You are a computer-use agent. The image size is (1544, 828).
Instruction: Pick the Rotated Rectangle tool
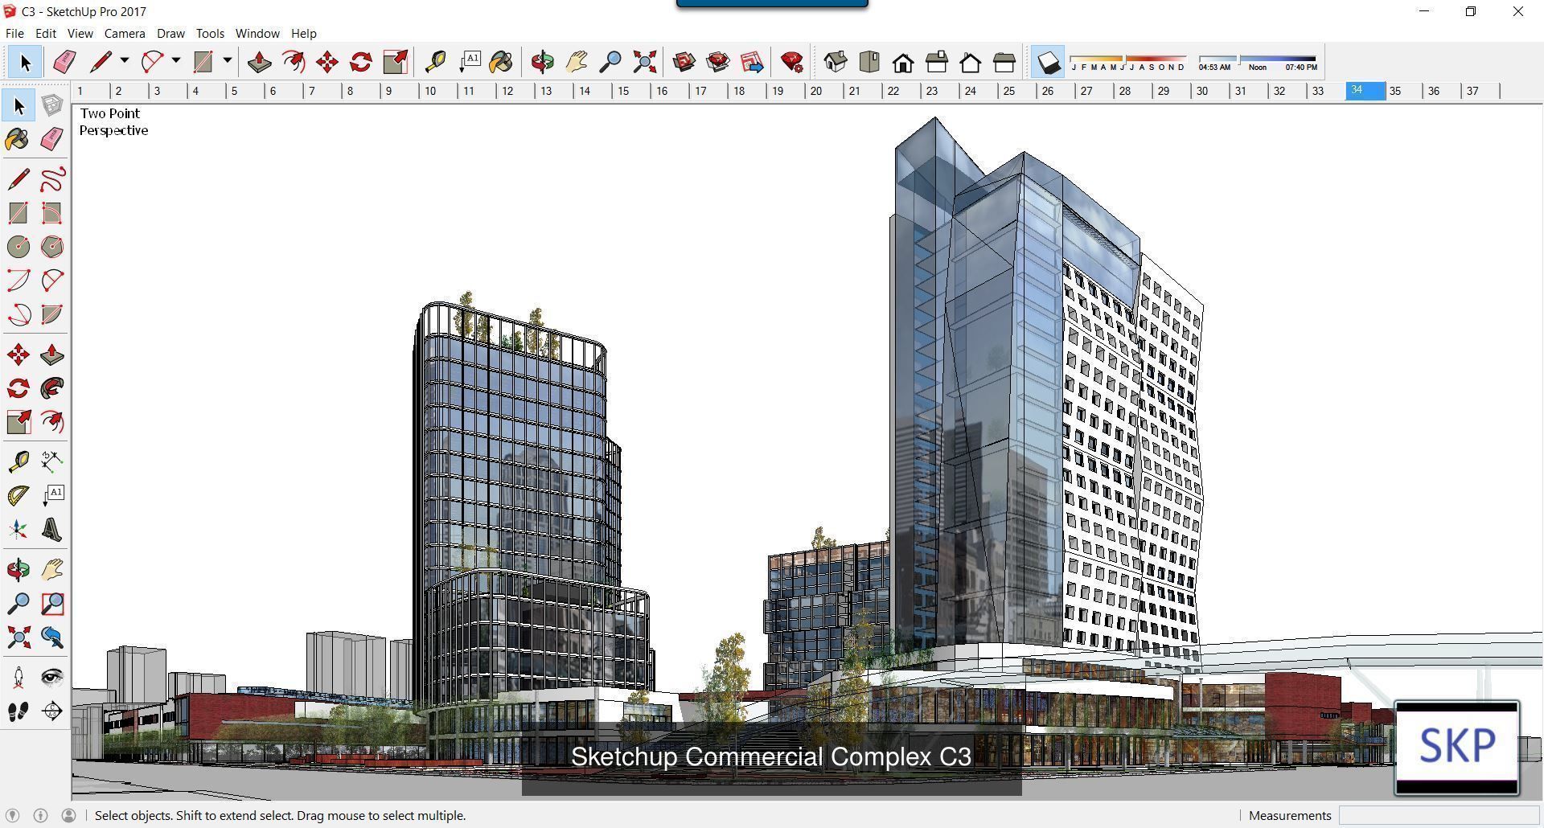click(52, 213)
